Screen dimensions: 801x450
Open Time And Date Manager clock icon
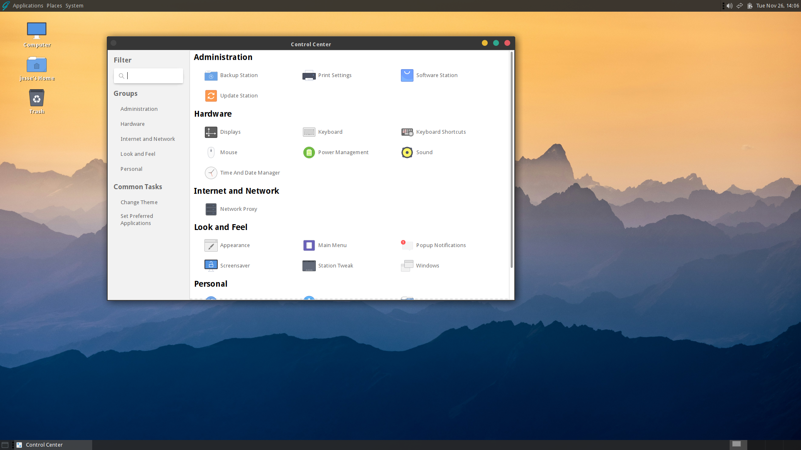point(211,173)
